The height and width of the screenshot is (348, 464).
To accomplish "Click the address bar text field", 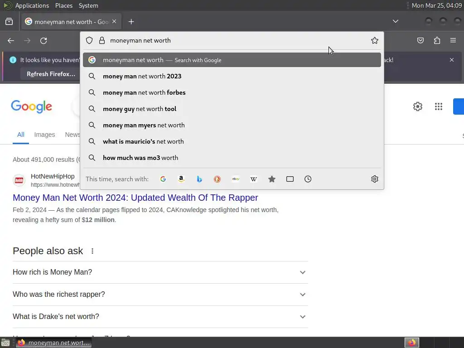I will pos(237,40).
